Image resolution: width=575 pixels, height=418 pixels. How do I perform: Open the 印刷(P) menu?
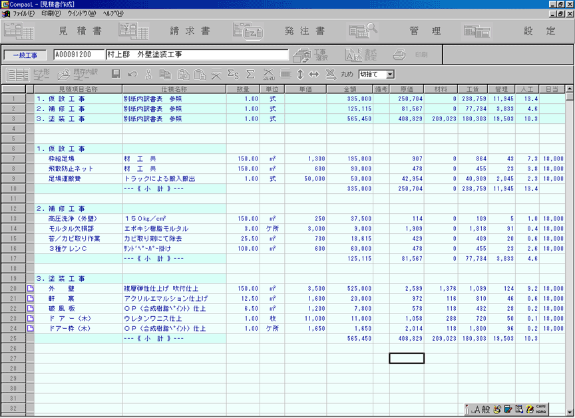coord(51,13)
